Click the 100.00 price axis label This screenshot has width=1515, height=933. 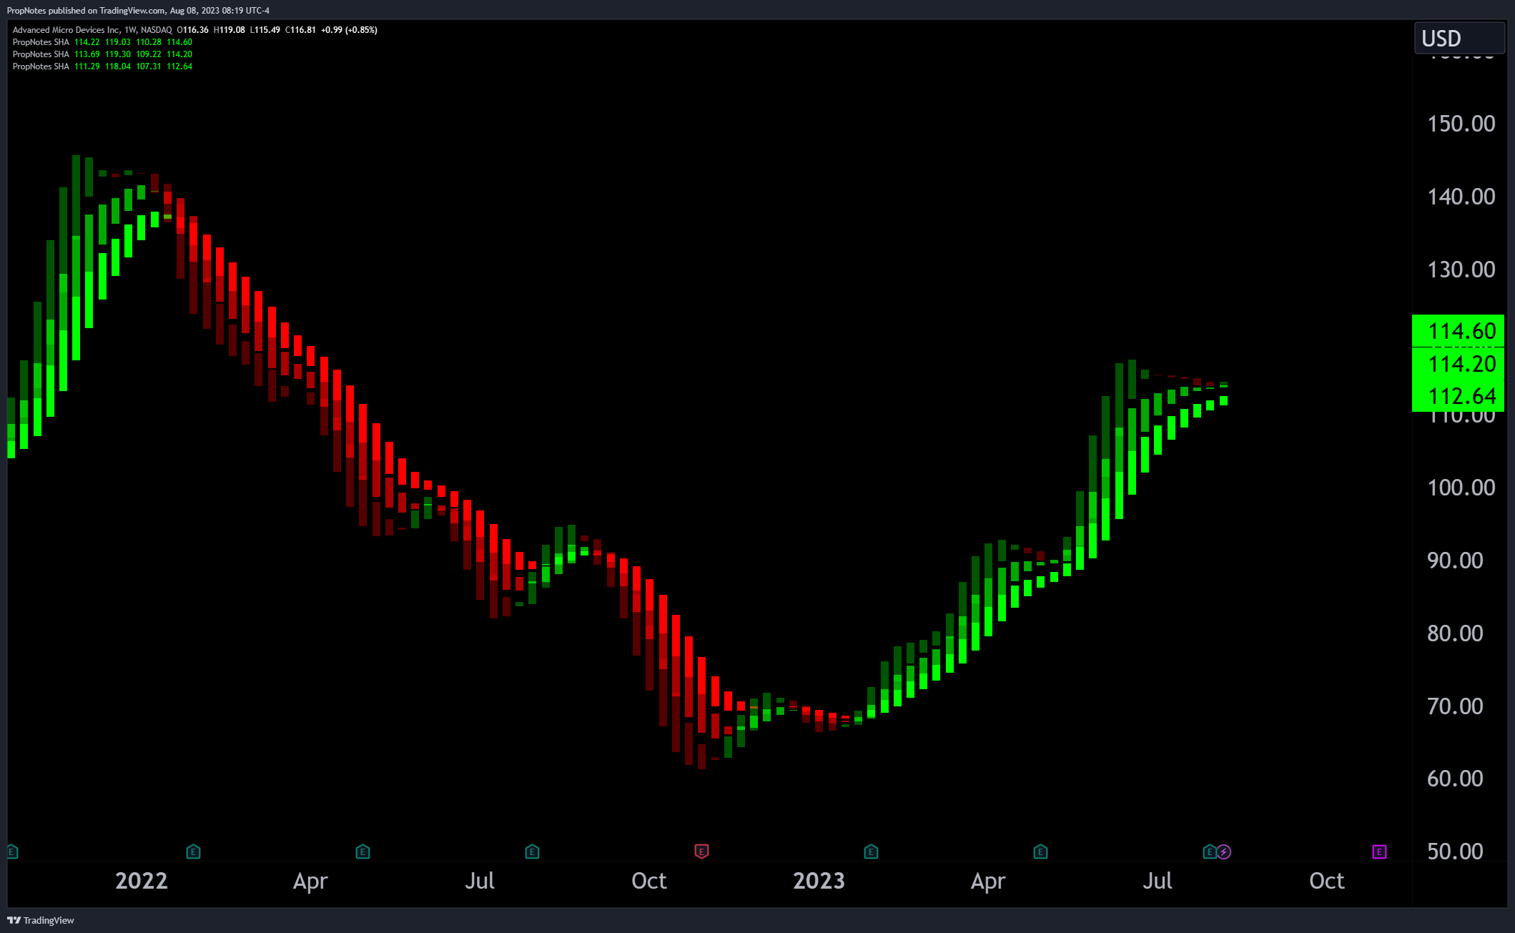click(1461, 488)
